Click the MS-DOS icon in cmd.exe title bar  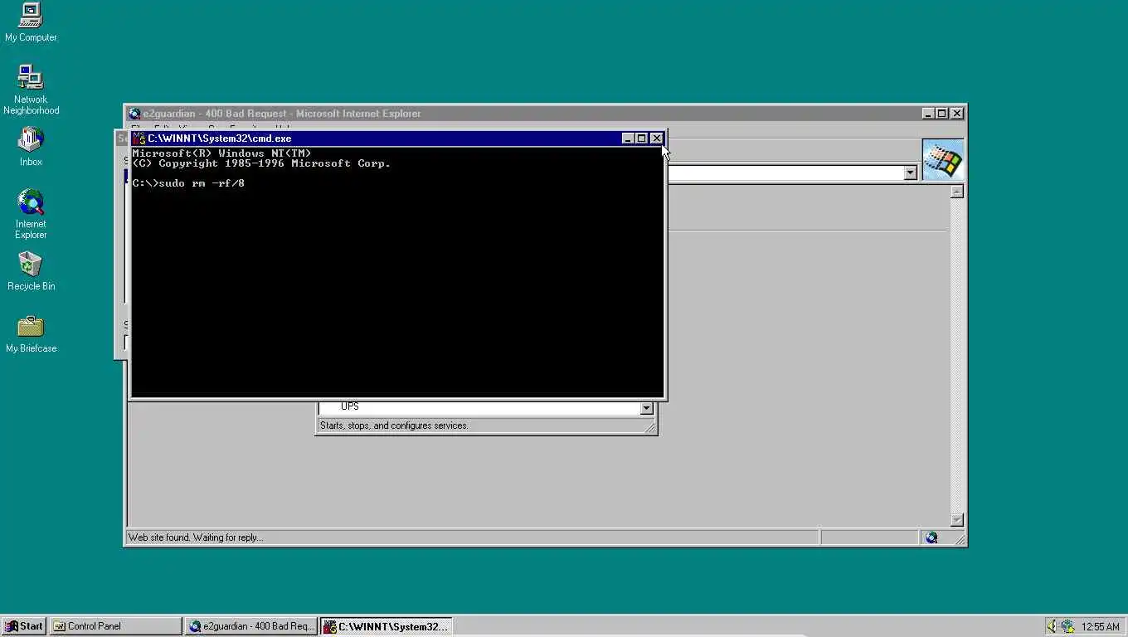tap(139, 139)
